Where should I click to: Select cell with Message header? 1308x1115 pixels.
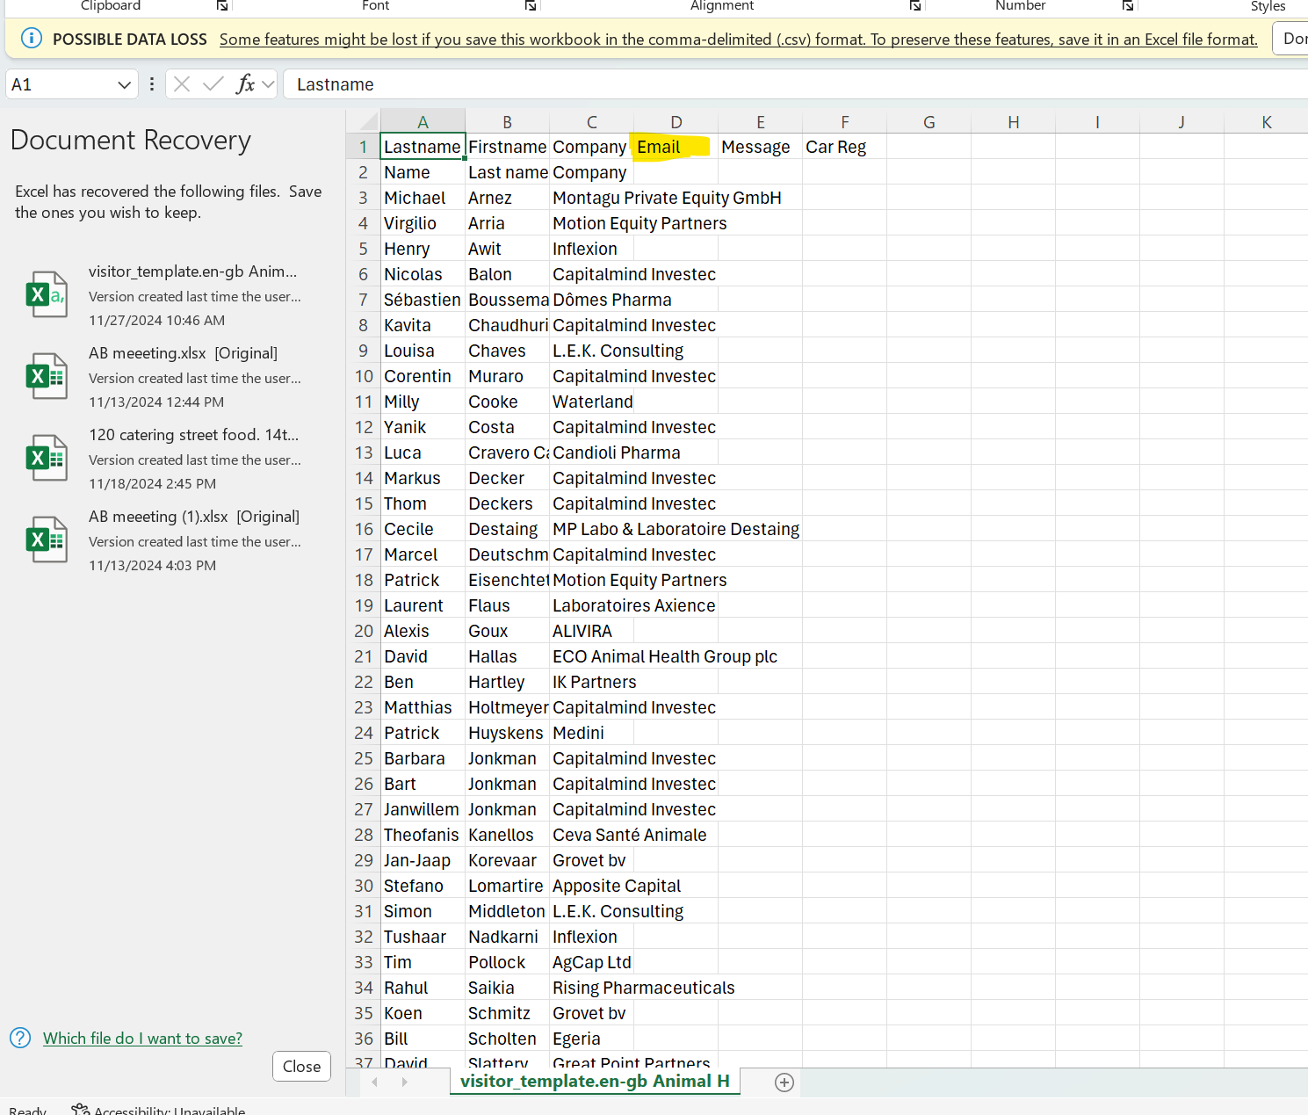[760, 147]
